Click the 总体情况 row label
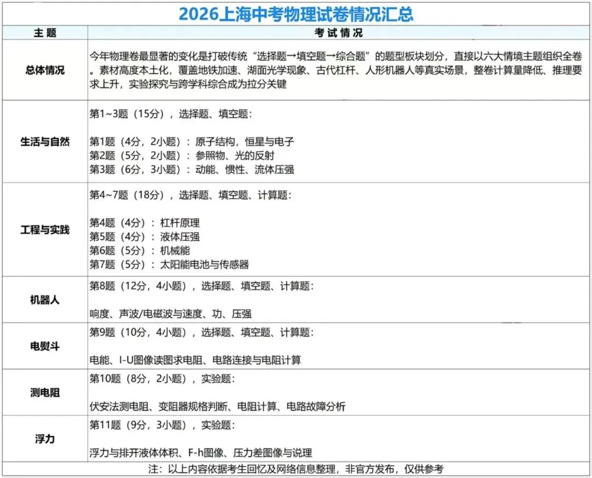This screenshot has height=478, width=592. pyautogui.click(x=45, y=70)
